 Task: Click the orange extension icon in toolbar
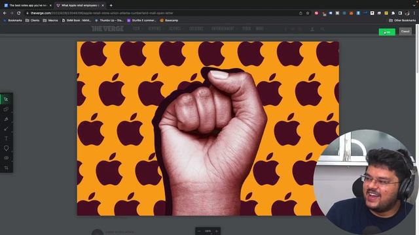[352, 13]
